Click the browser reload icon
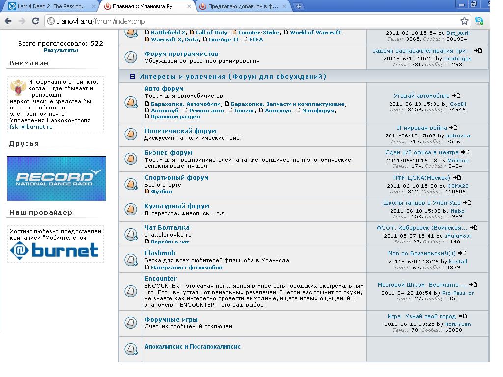The height and width of the screenshot is (377, 503). coord(35,21)
